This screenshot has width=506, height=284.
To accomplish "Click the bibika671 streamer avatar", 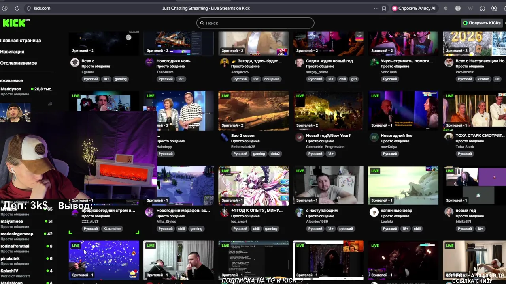I will [449, 212].
